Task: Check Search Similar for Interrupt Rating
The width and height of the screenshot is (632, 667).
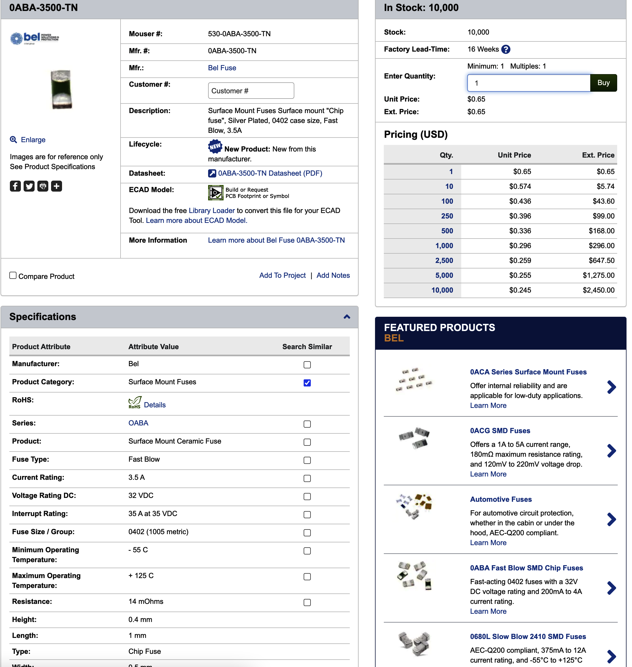Action: (307, 515)
